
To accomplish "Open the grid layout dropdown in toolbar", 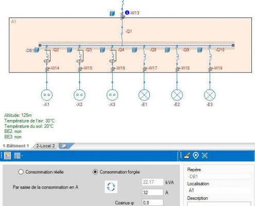I will [18, 156].
